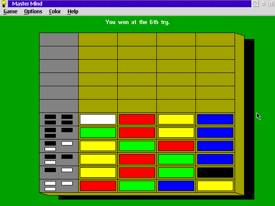Select the blue third cell in the bottom row
The width and height of the screenshot is (275, 206).
(176, 186)
